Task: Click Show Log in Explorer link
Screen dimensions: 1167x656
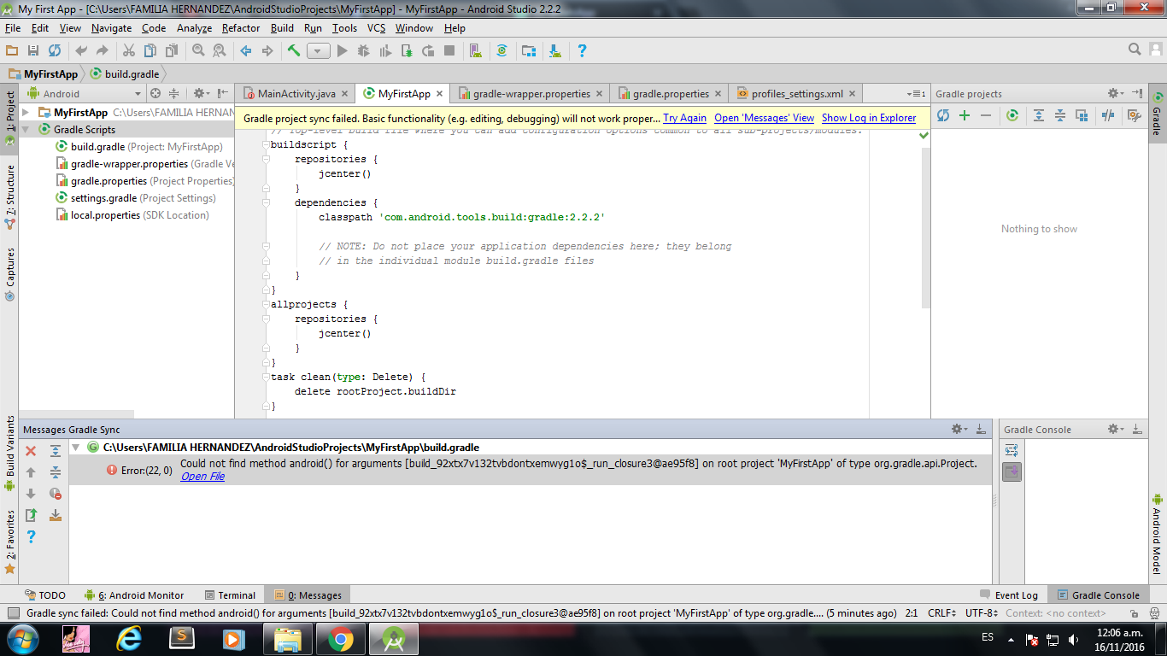Action: (869, 118)
